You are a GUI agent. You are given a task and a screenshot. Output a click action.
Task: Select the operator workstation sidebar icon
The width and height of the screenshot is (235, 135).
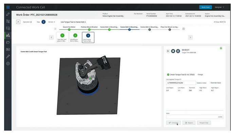pos(8,35)
